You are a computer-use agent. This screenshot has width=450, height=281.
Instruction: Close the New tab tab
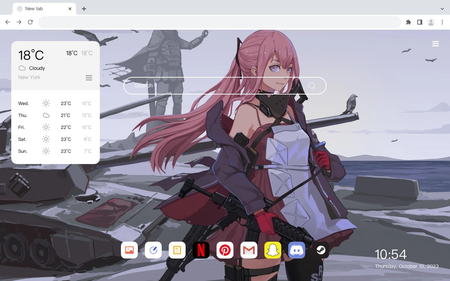pyautogui.click(x=70, y=9)
